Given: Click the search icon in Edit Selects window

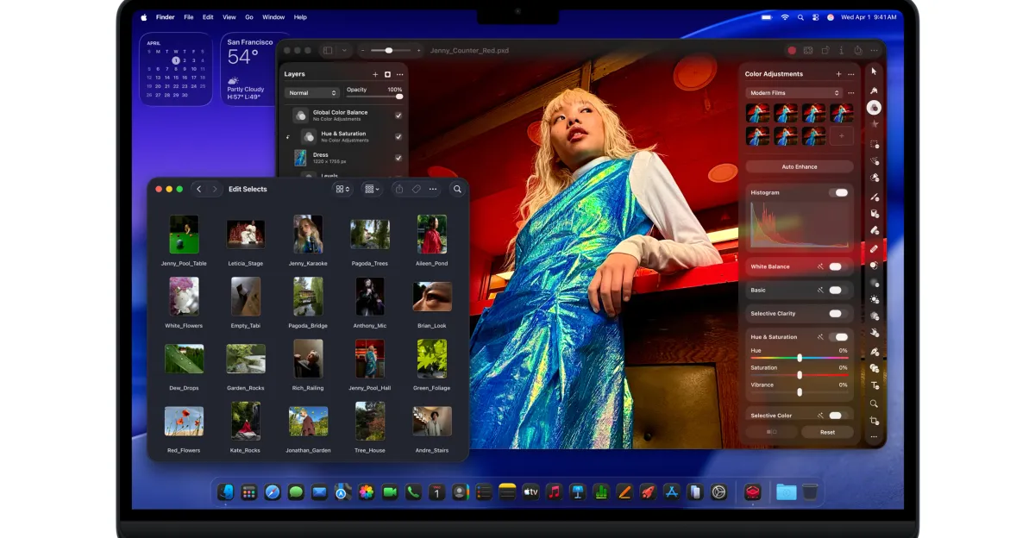Looking at the screenshot, I should (457, 190).
